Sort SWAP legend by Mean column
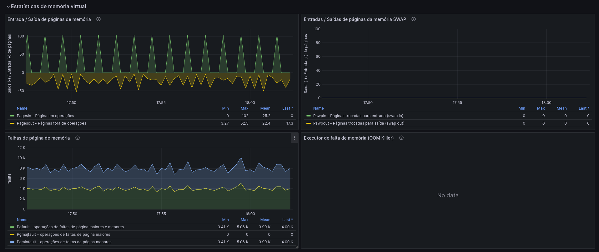The width and height of the screenshot is (599, 252). click(561, 108)
